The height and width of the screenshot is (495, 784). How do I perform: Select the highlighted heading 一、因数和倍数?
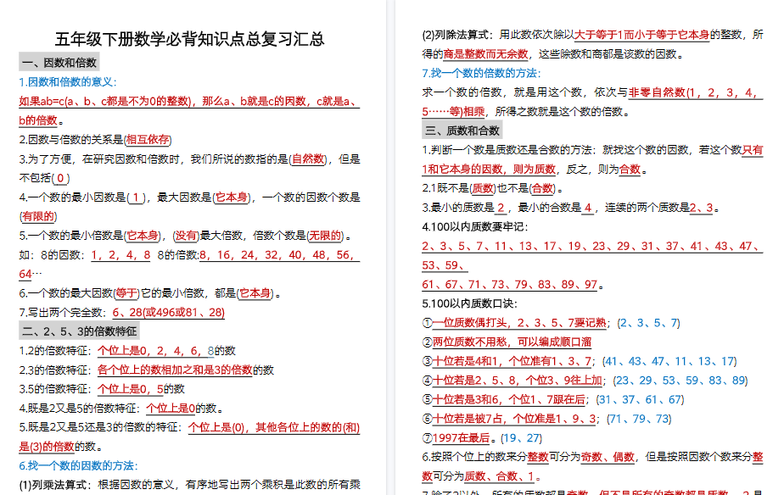click(60, 62)
